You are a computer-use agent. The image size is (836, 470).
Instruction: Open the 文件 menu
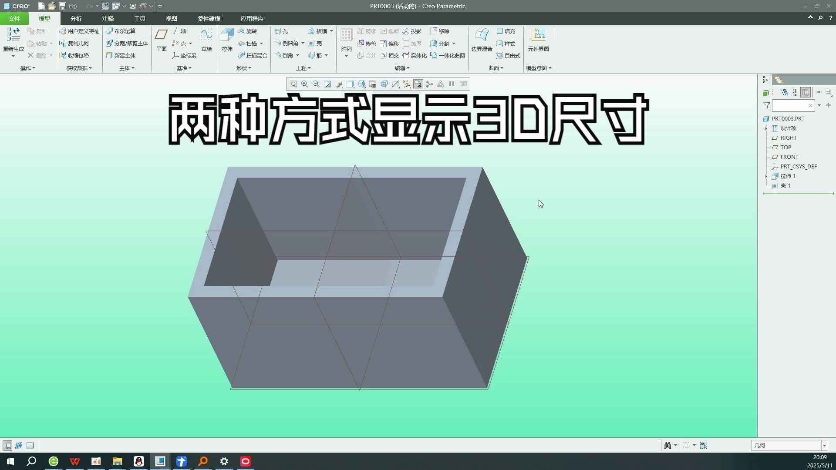(13, 19)
